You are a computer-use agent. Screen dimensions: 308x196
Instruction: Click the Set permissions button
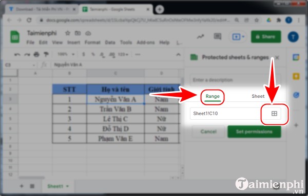[x=254, y=132]
